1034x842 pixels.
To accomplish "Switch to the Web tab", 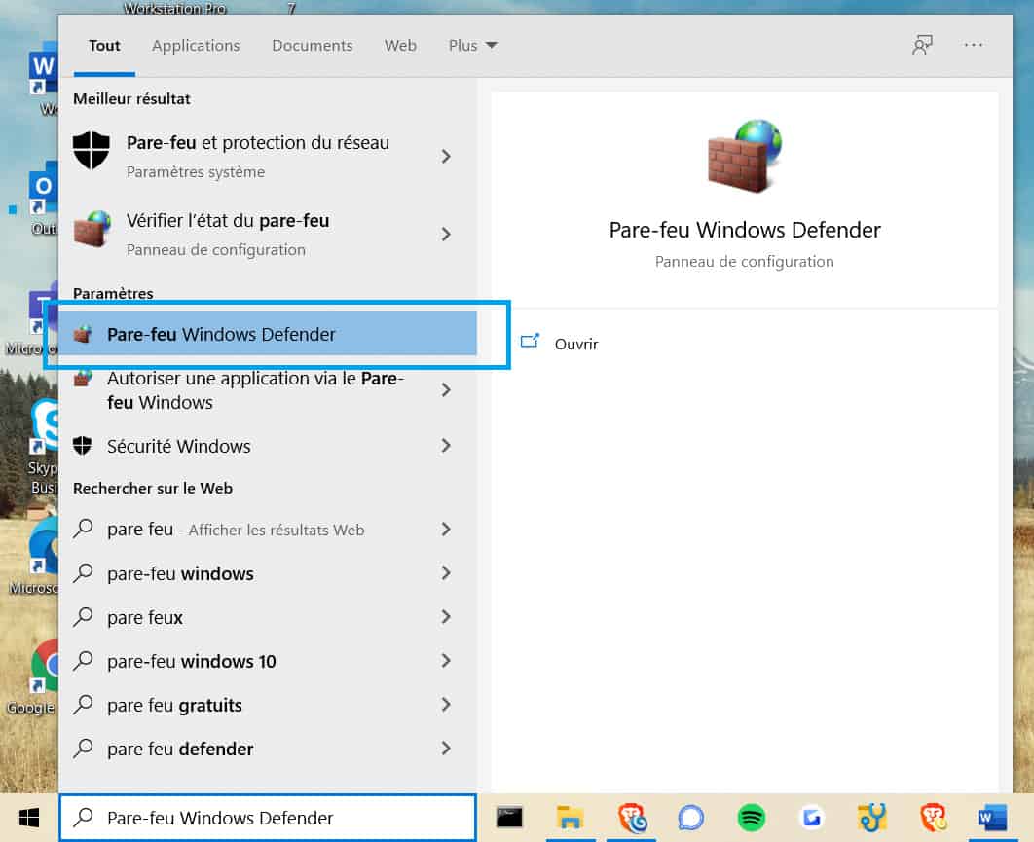I will tap(400, 46).
